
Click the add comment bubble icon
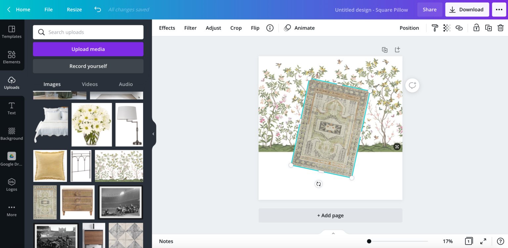412,86
